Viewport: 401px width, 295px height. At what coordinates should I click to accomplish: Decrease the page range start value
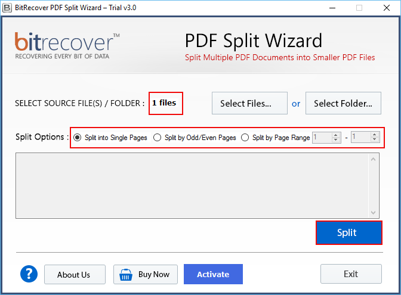point(336,140)
